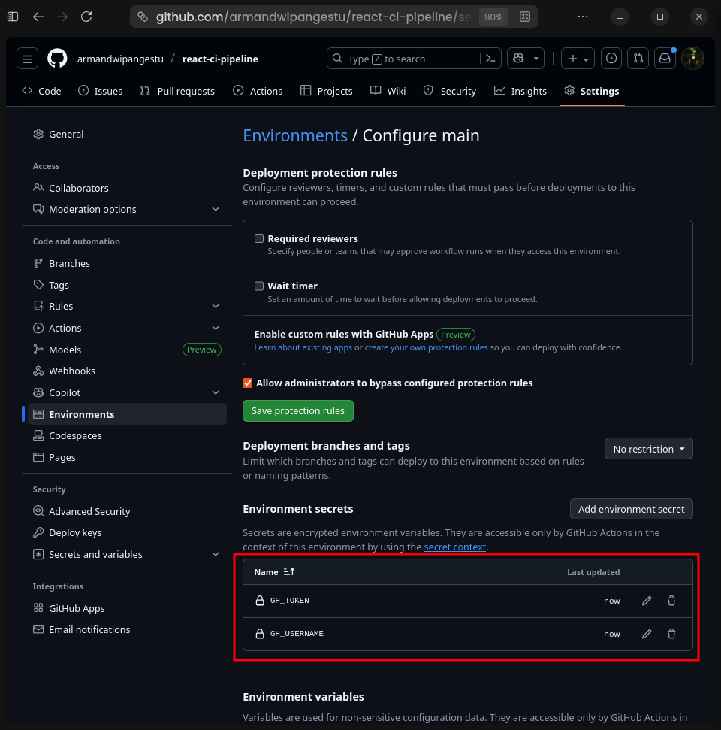Go back in browser history
This screenshot has width=721, height=730.
click(38, 17)
